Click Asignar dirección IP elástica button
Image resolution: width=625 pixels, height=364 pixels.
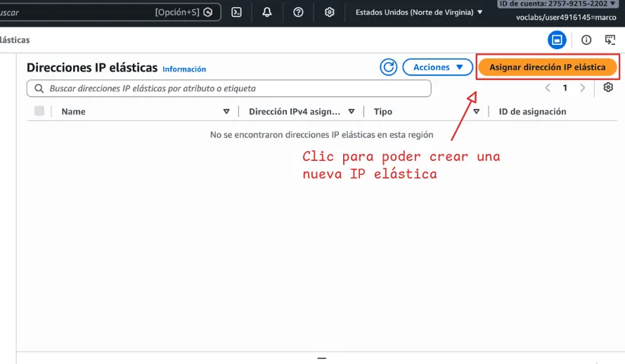tap(547, 67)
